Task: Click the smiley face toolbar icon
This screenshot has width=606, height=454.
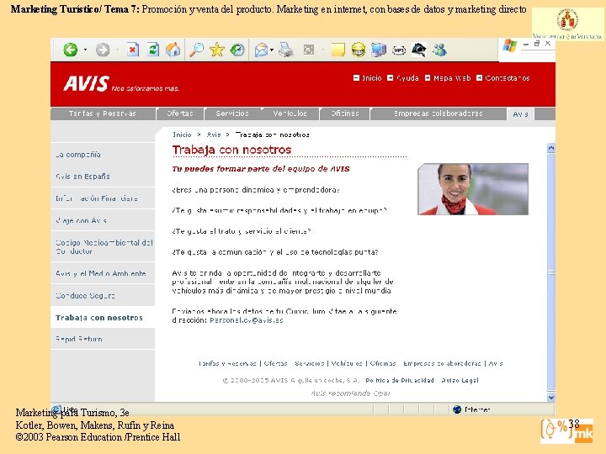Action: point(359,50)
